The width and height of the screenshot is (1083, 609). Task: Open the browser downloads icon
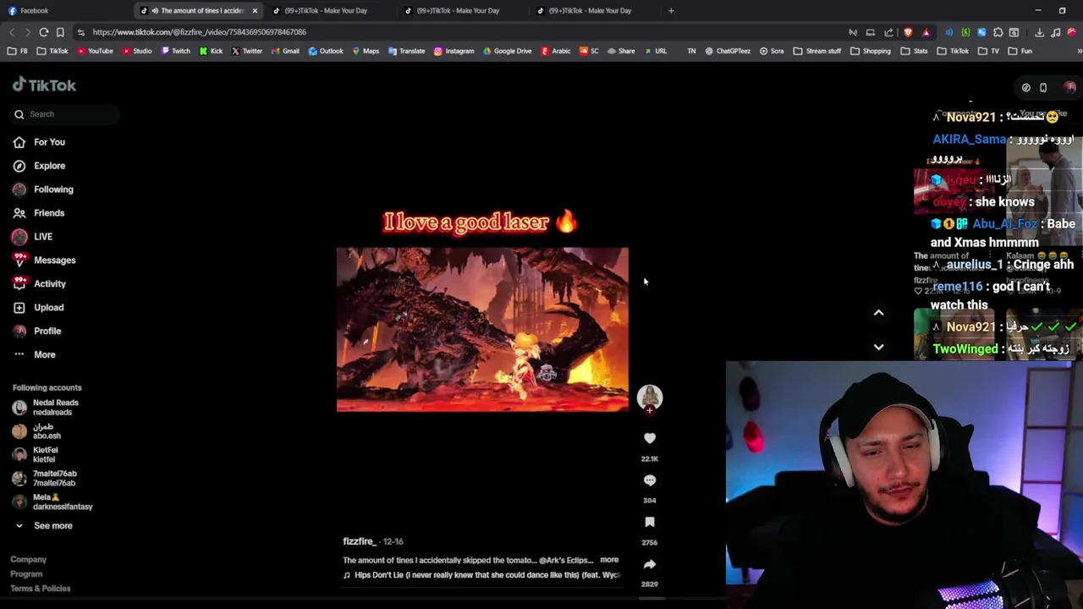[1039, 32]
